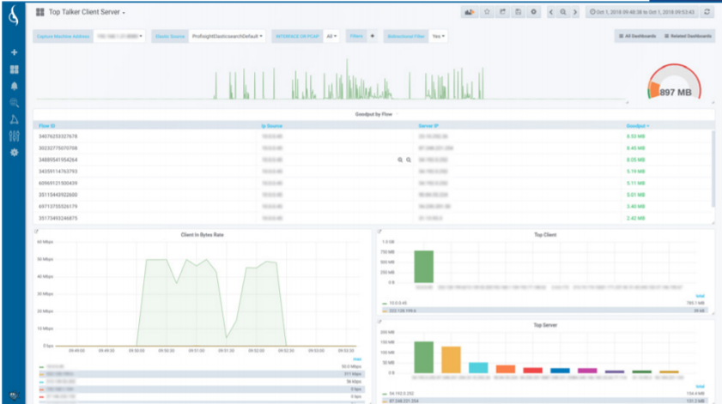Open the INTERFACE OR PCAP All dropdown
Image resolution: width=722 pixels, height=404 pixels.
pyautogui.click(x=331, y=36)
